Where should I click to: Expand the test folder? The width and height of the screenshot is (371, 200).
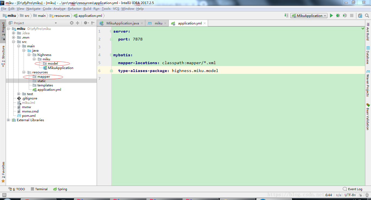(19, 94)
